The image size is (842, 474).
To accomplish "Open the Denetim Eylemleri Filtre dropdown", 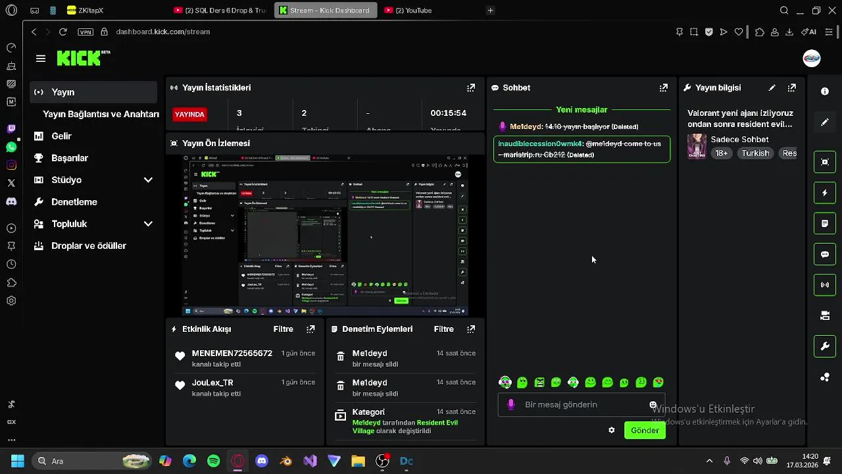I will pyautogui.click(x=444, y=329).
